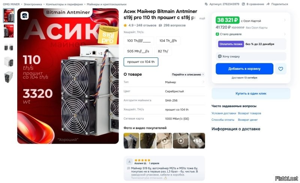Choose the '505 Mh' hashrate variant

coord(138,51)
